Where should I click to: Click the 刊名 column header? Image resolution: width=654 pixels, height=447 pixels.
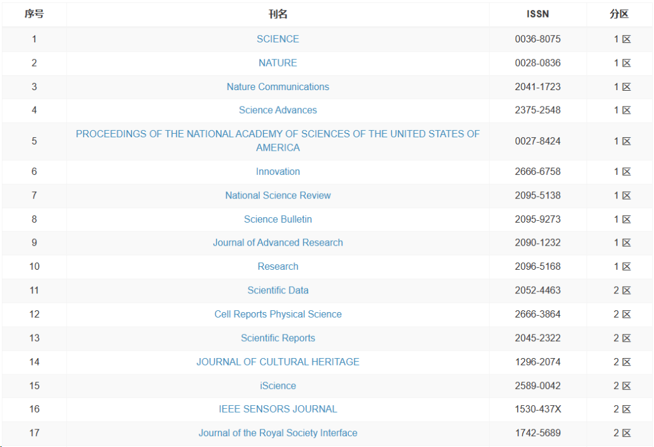[278, 14]
